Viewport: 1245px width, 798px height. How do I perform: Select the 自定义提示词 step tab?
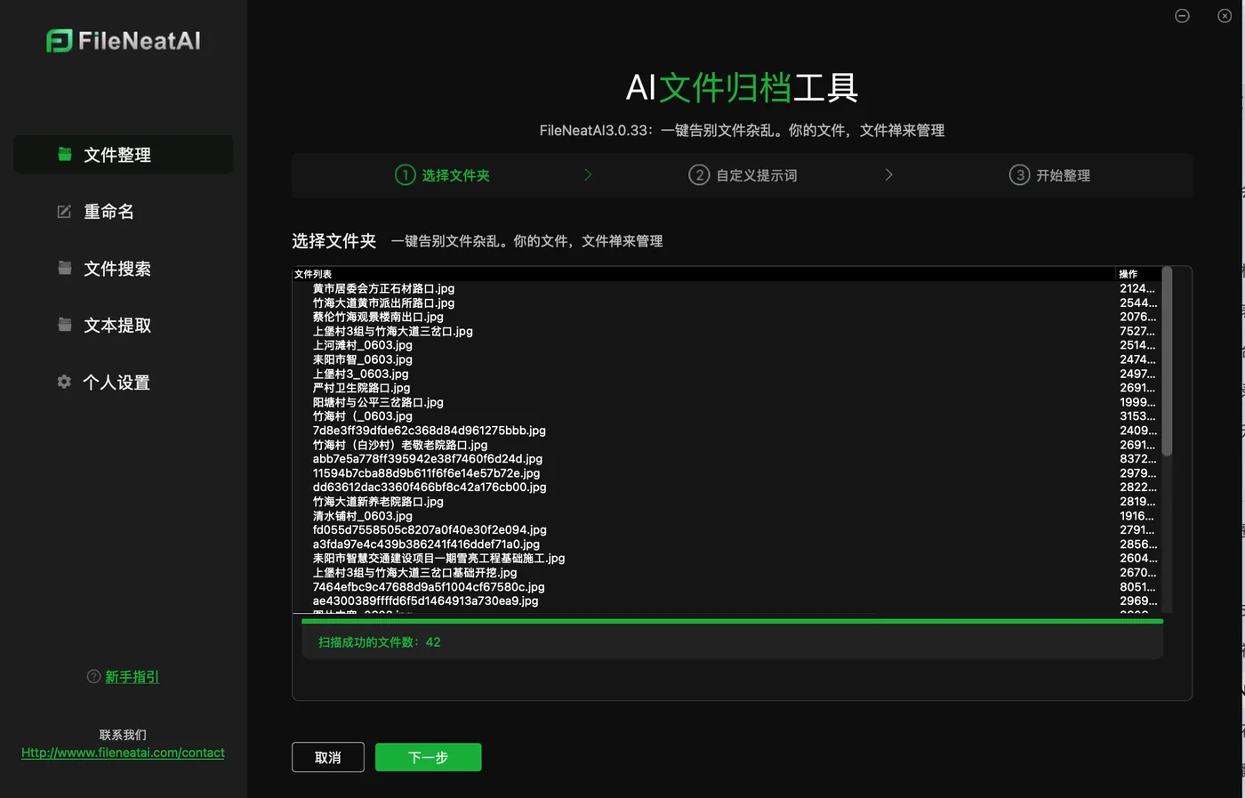point(743,175)
